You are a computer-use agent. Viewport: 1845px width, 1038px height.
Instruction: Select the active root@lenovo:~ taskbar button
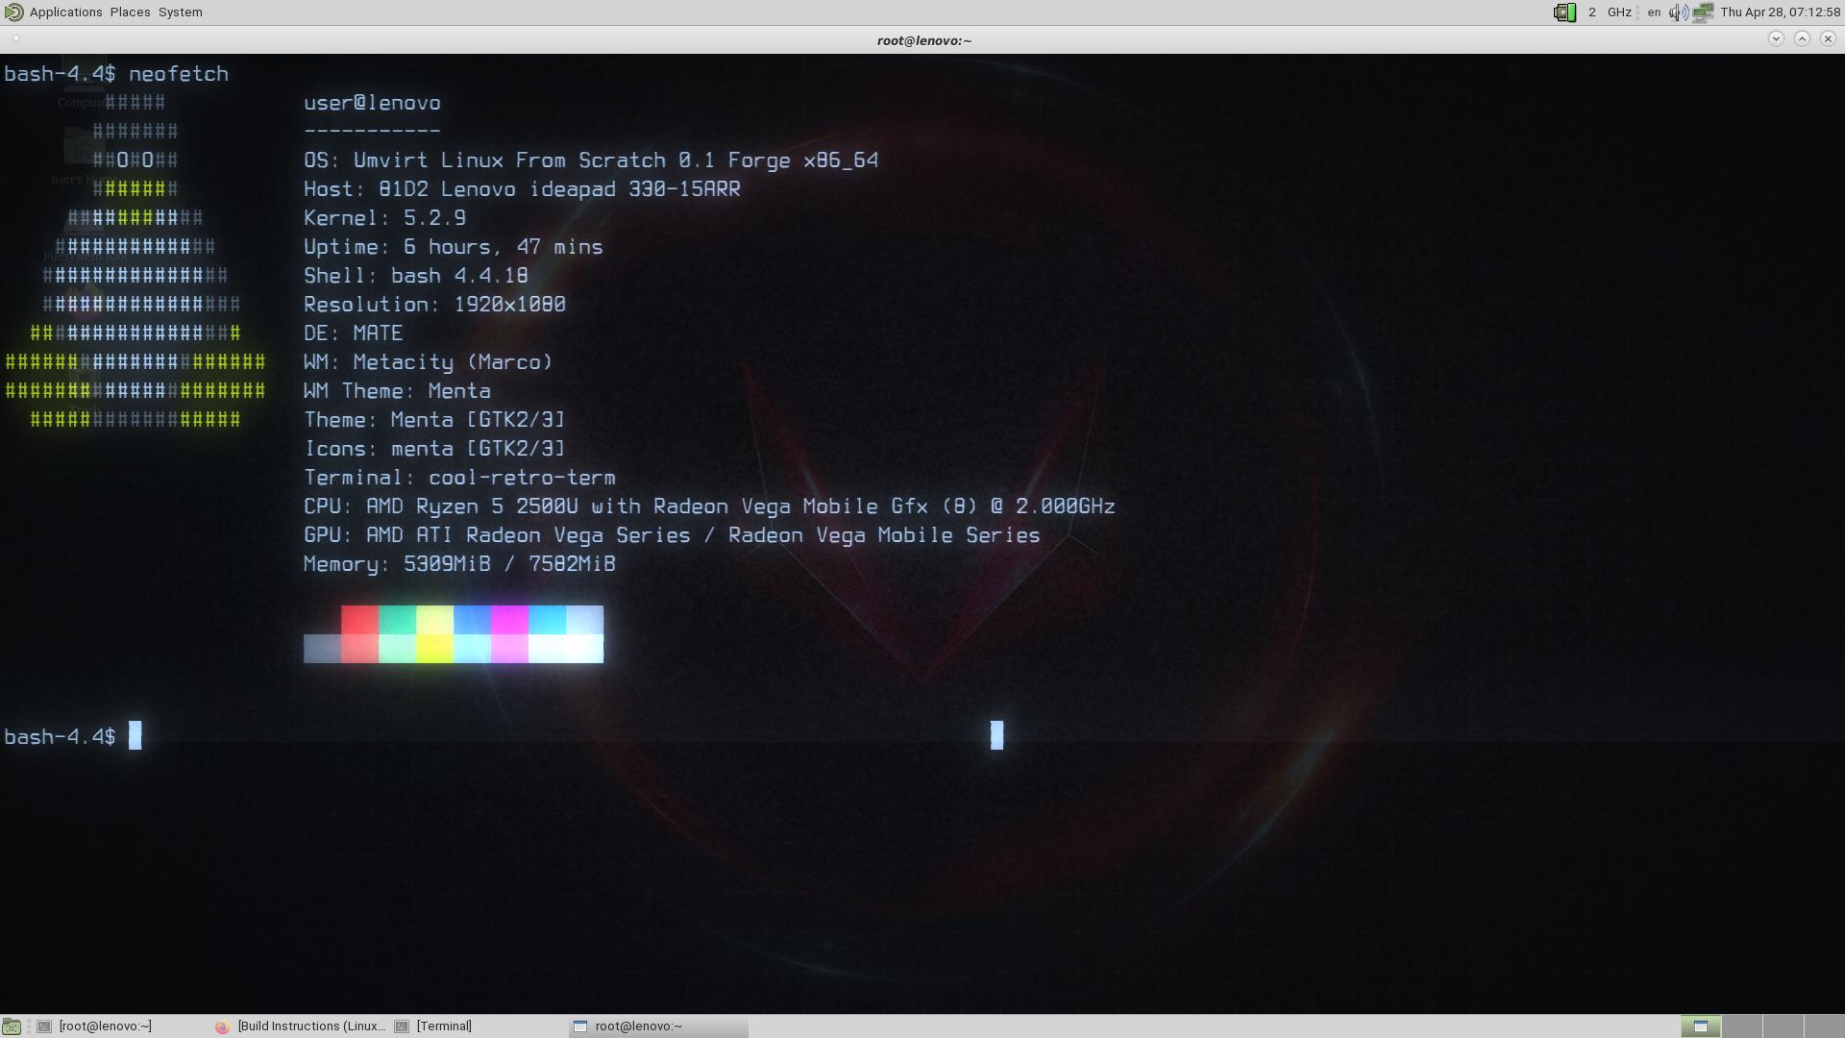[x=638, y=1026]
